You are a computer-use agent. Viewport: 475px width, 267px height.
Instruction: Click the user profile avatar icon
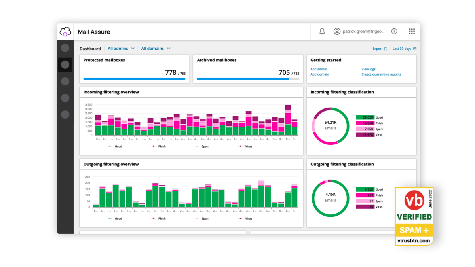tap(337, 32)
